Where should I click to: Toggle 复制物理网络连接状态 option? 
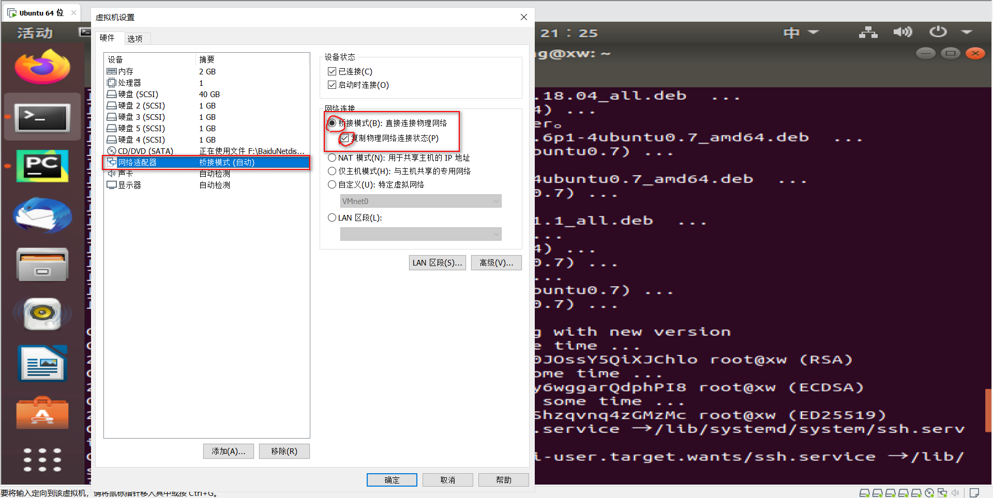coord(345,138)
